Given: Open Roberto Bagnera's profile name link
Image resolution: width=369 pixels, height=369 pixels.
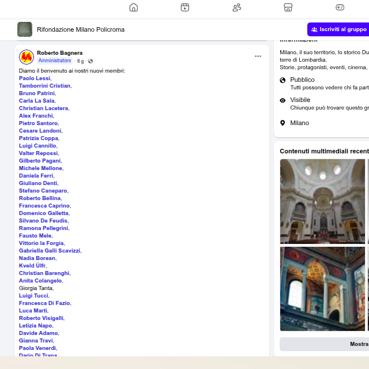Looking at the screenshot, I should pyautogui.click(x=60, y=53).
